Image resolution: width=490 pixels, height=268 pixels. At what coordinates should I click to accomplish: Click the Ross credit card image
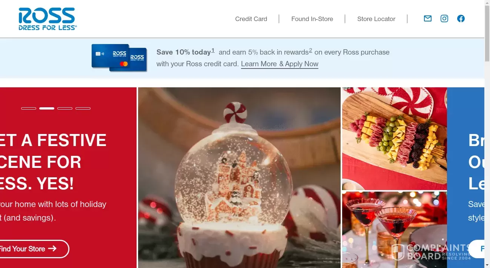click(x=119, y=58)
